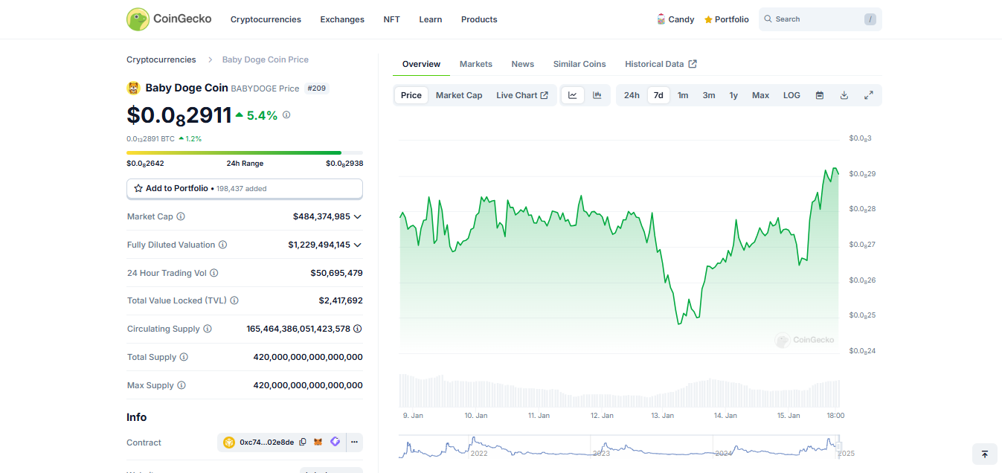
Task: Click the info icon after circulating supply value
Action: tap(358, 329)
